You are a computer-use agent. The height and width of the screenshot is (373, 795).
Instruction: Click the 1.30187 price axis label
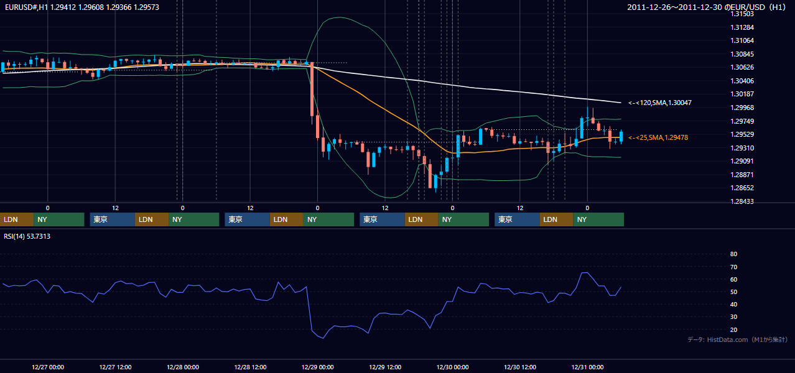pos(742,94)
